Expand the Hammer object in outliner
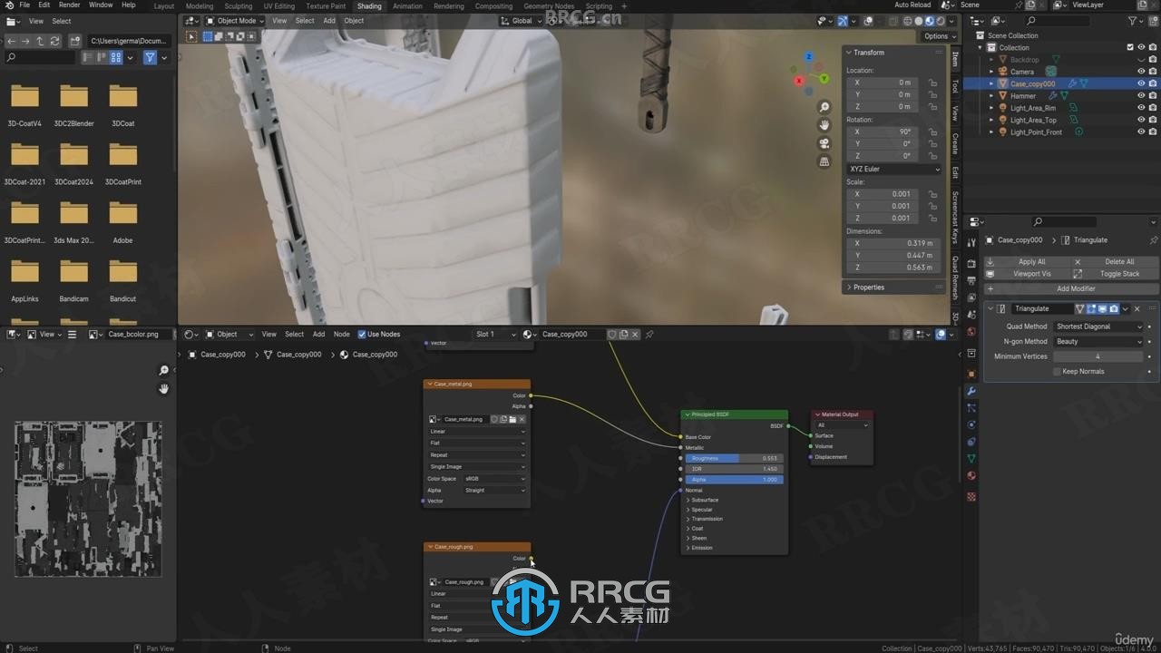The height and width of the screenshot is (653, 1161). (x=991, y=96)
